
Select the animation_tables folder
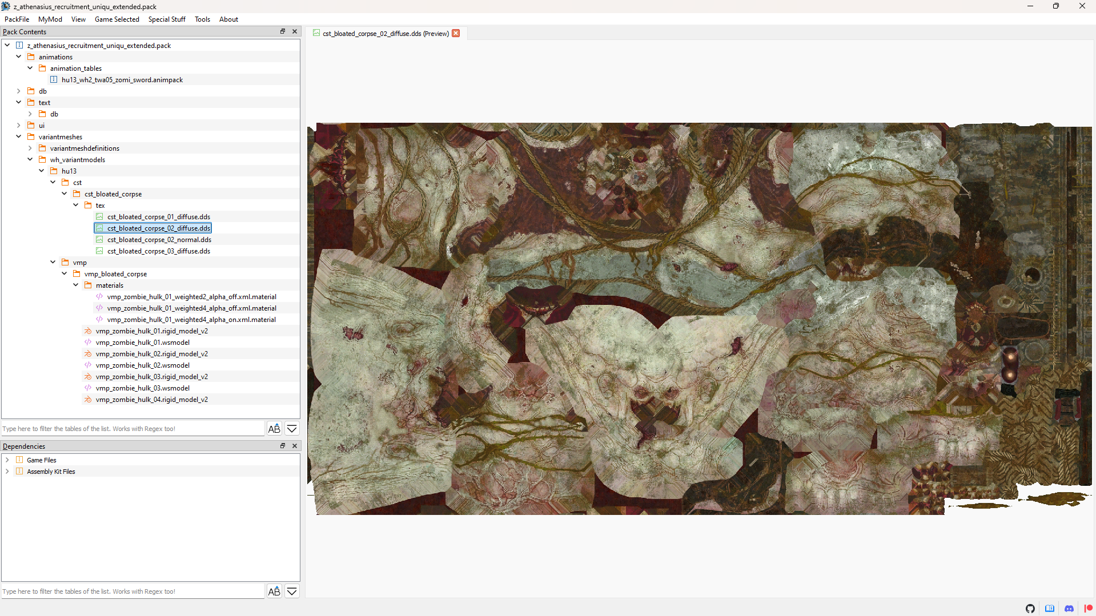pos(76,69)
